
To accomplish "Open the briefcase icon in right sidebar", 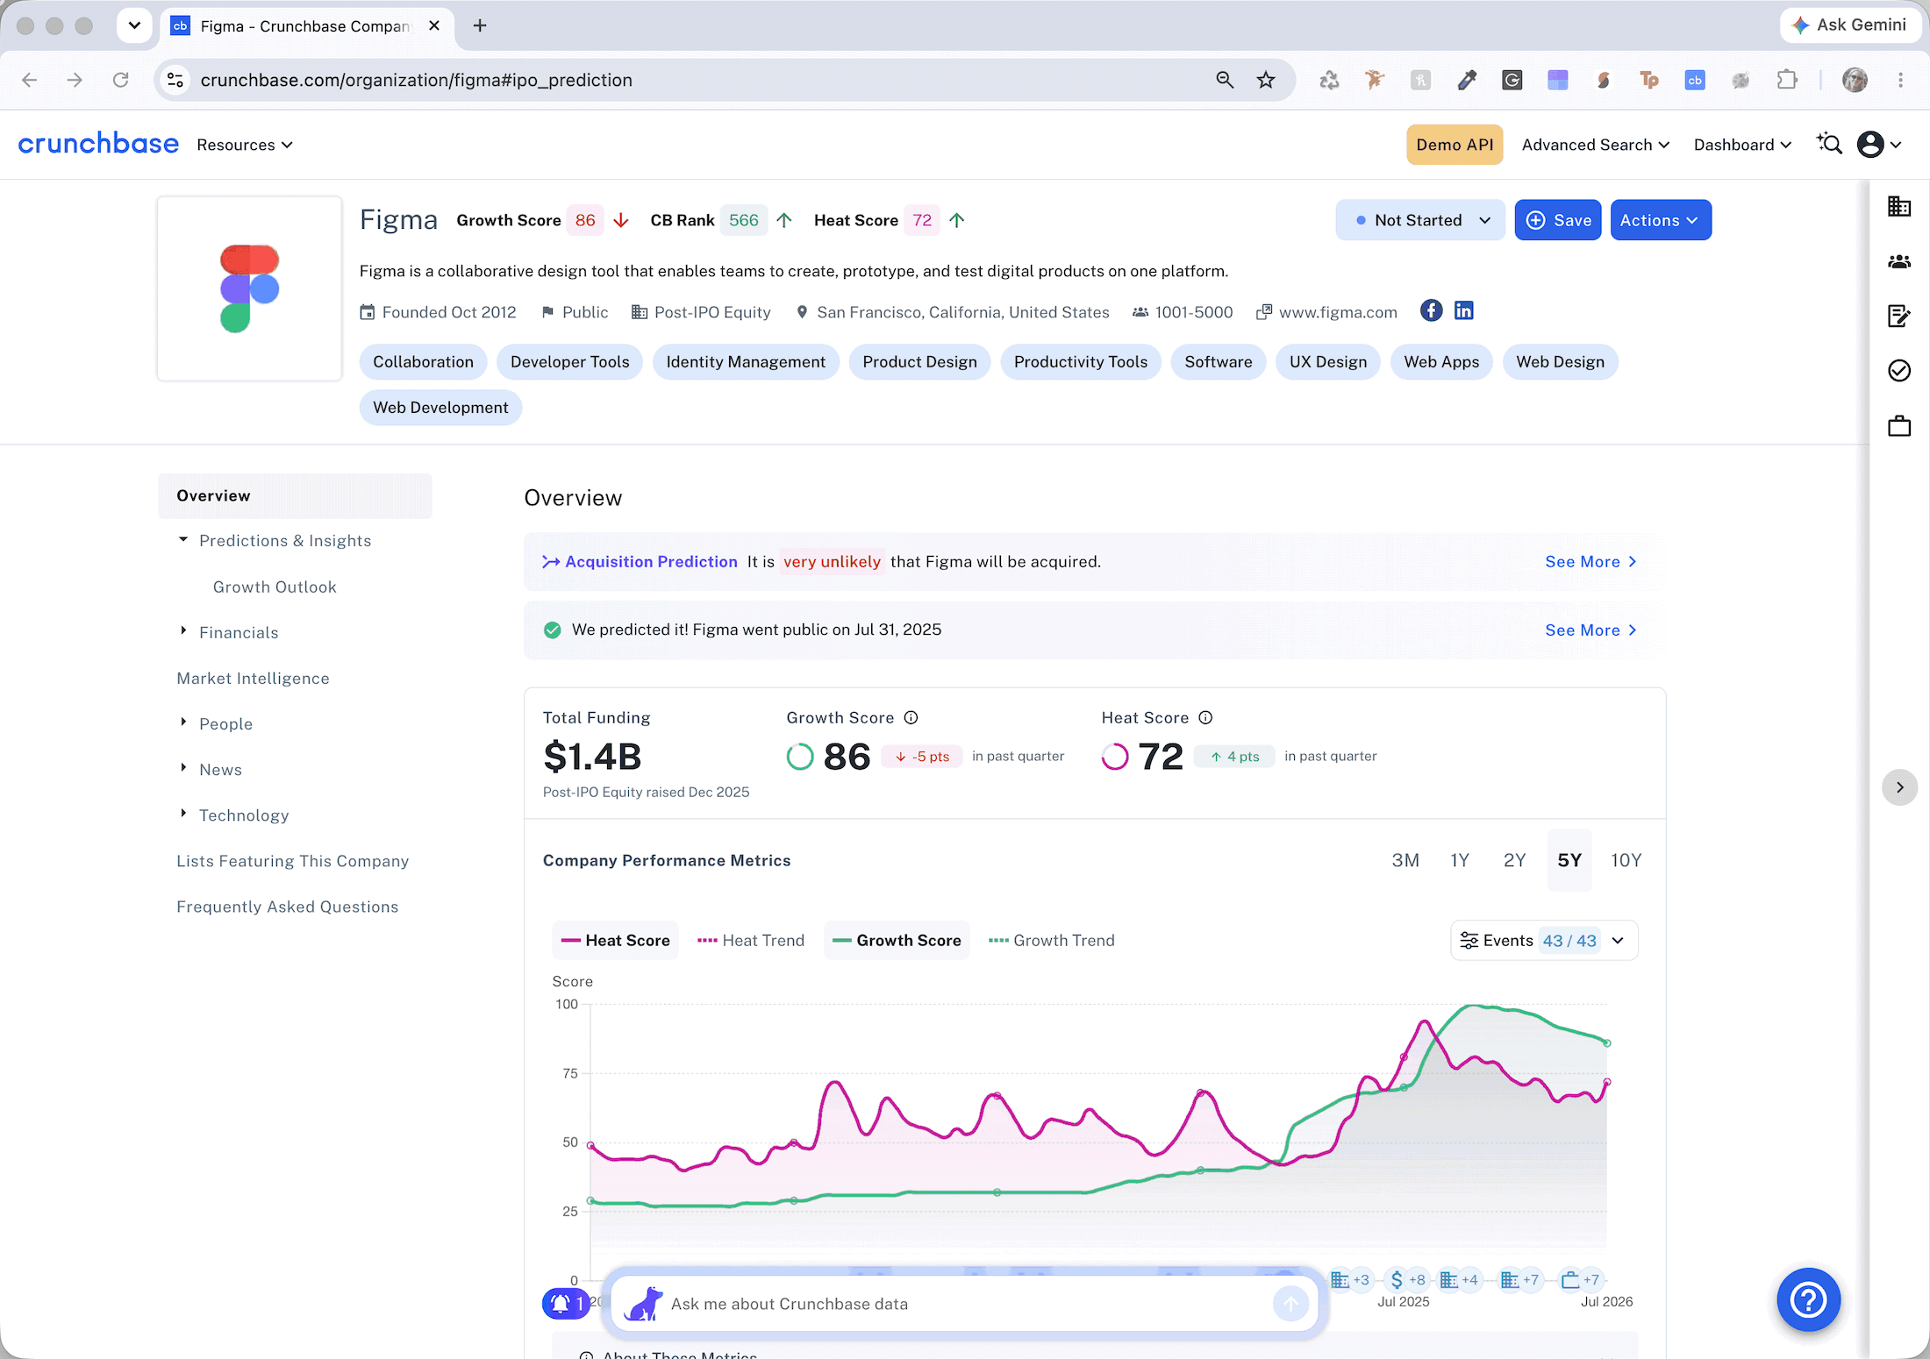I will pos(1899,426).
